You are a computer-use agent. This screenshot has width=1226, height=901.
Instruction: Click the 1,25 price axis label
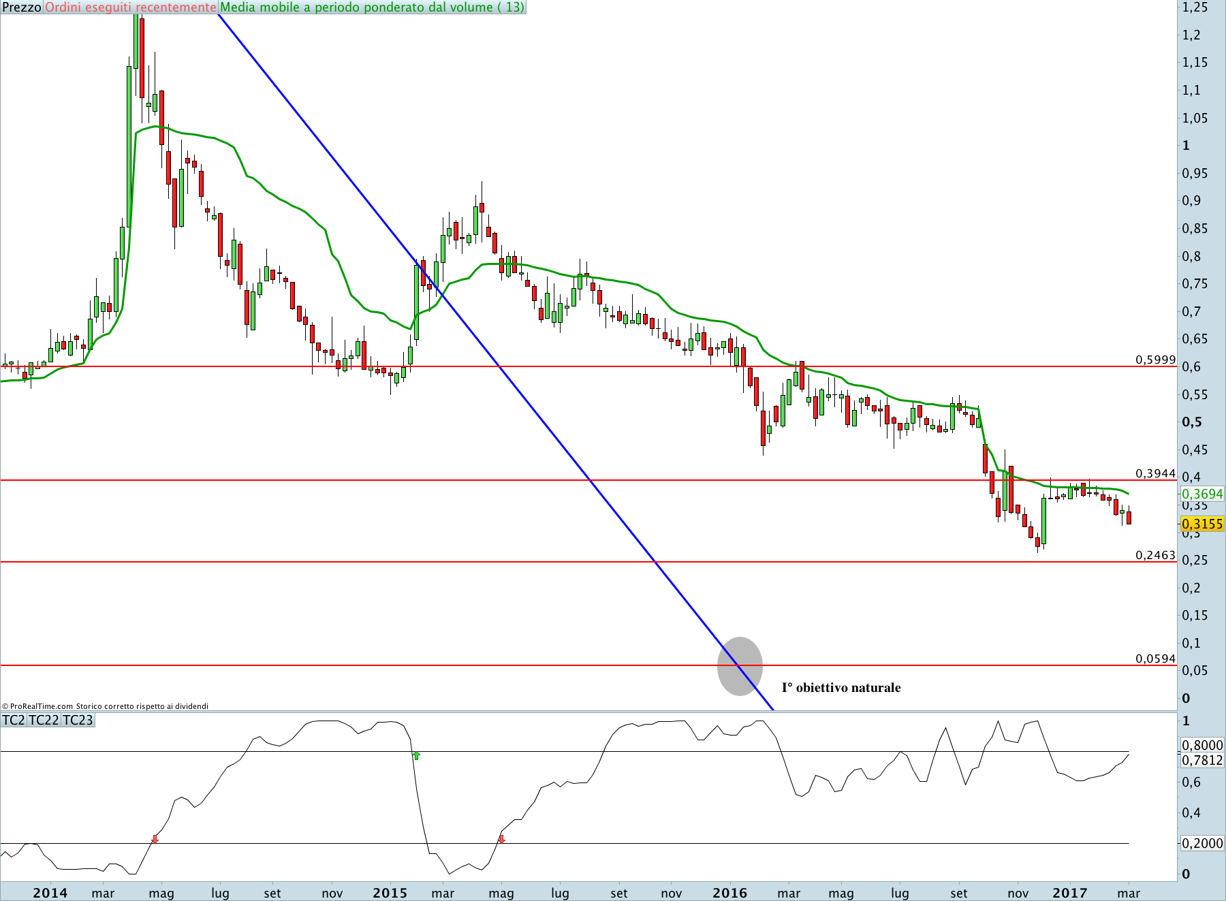[x=1195, y=7]
